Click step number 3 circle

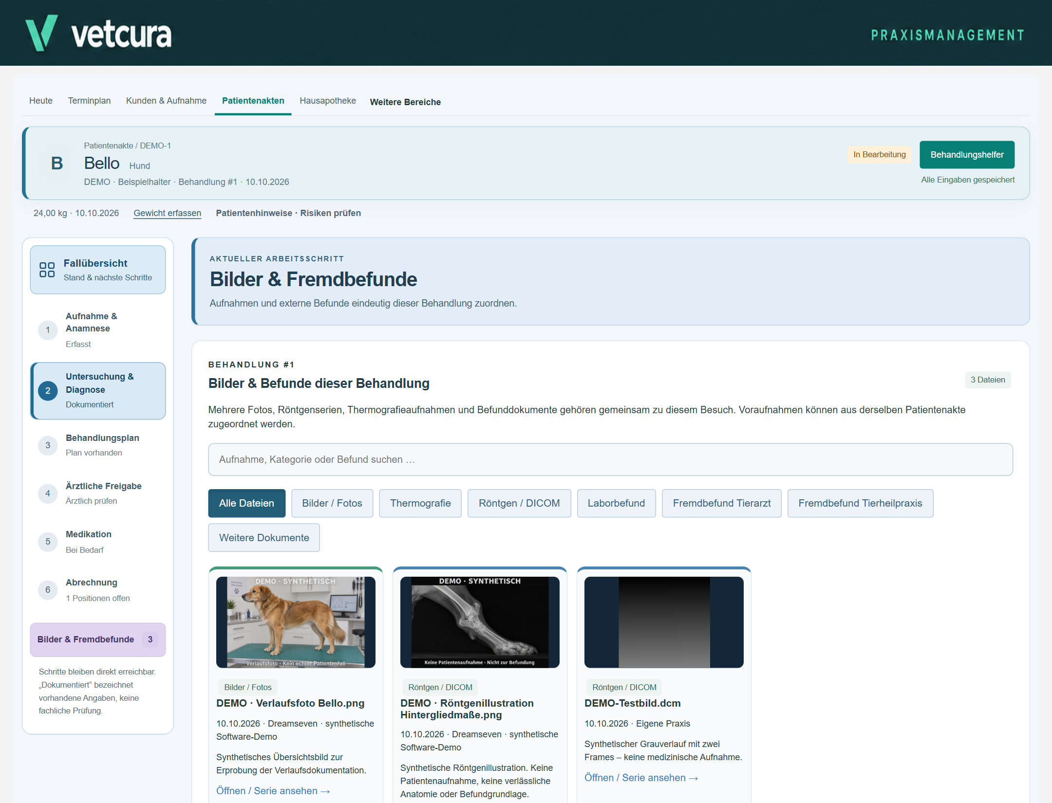tap(48, 445)
